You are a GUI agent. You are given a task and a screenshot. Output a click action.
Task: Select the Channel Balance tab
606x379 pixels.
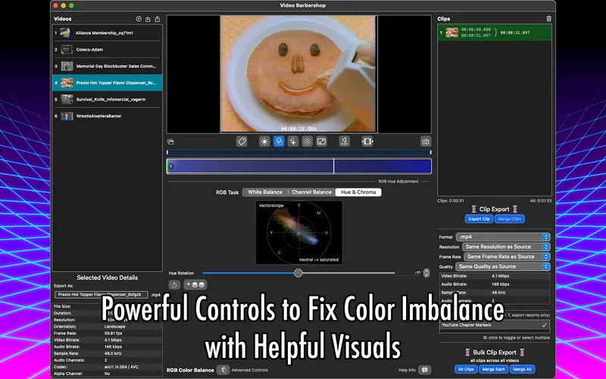pyautogui.click(x=311, y=193)
